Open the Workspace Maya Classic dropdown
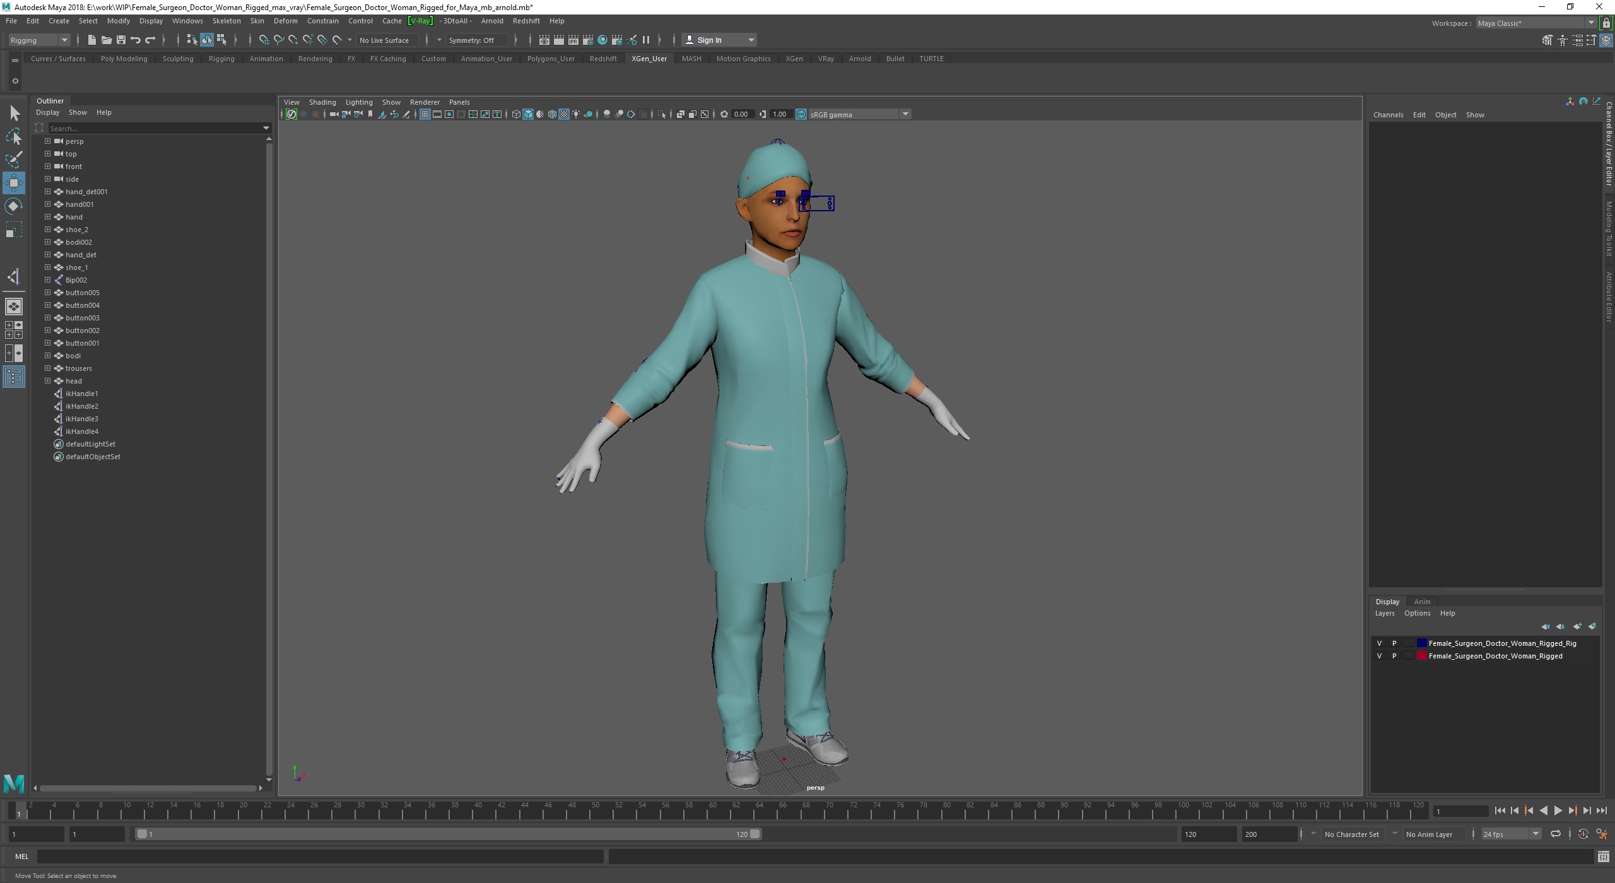1615x883 pixels. coord(1536,23)
